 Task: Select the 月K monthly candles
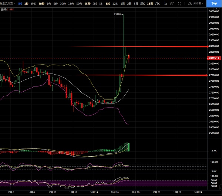tap(158, 3)
